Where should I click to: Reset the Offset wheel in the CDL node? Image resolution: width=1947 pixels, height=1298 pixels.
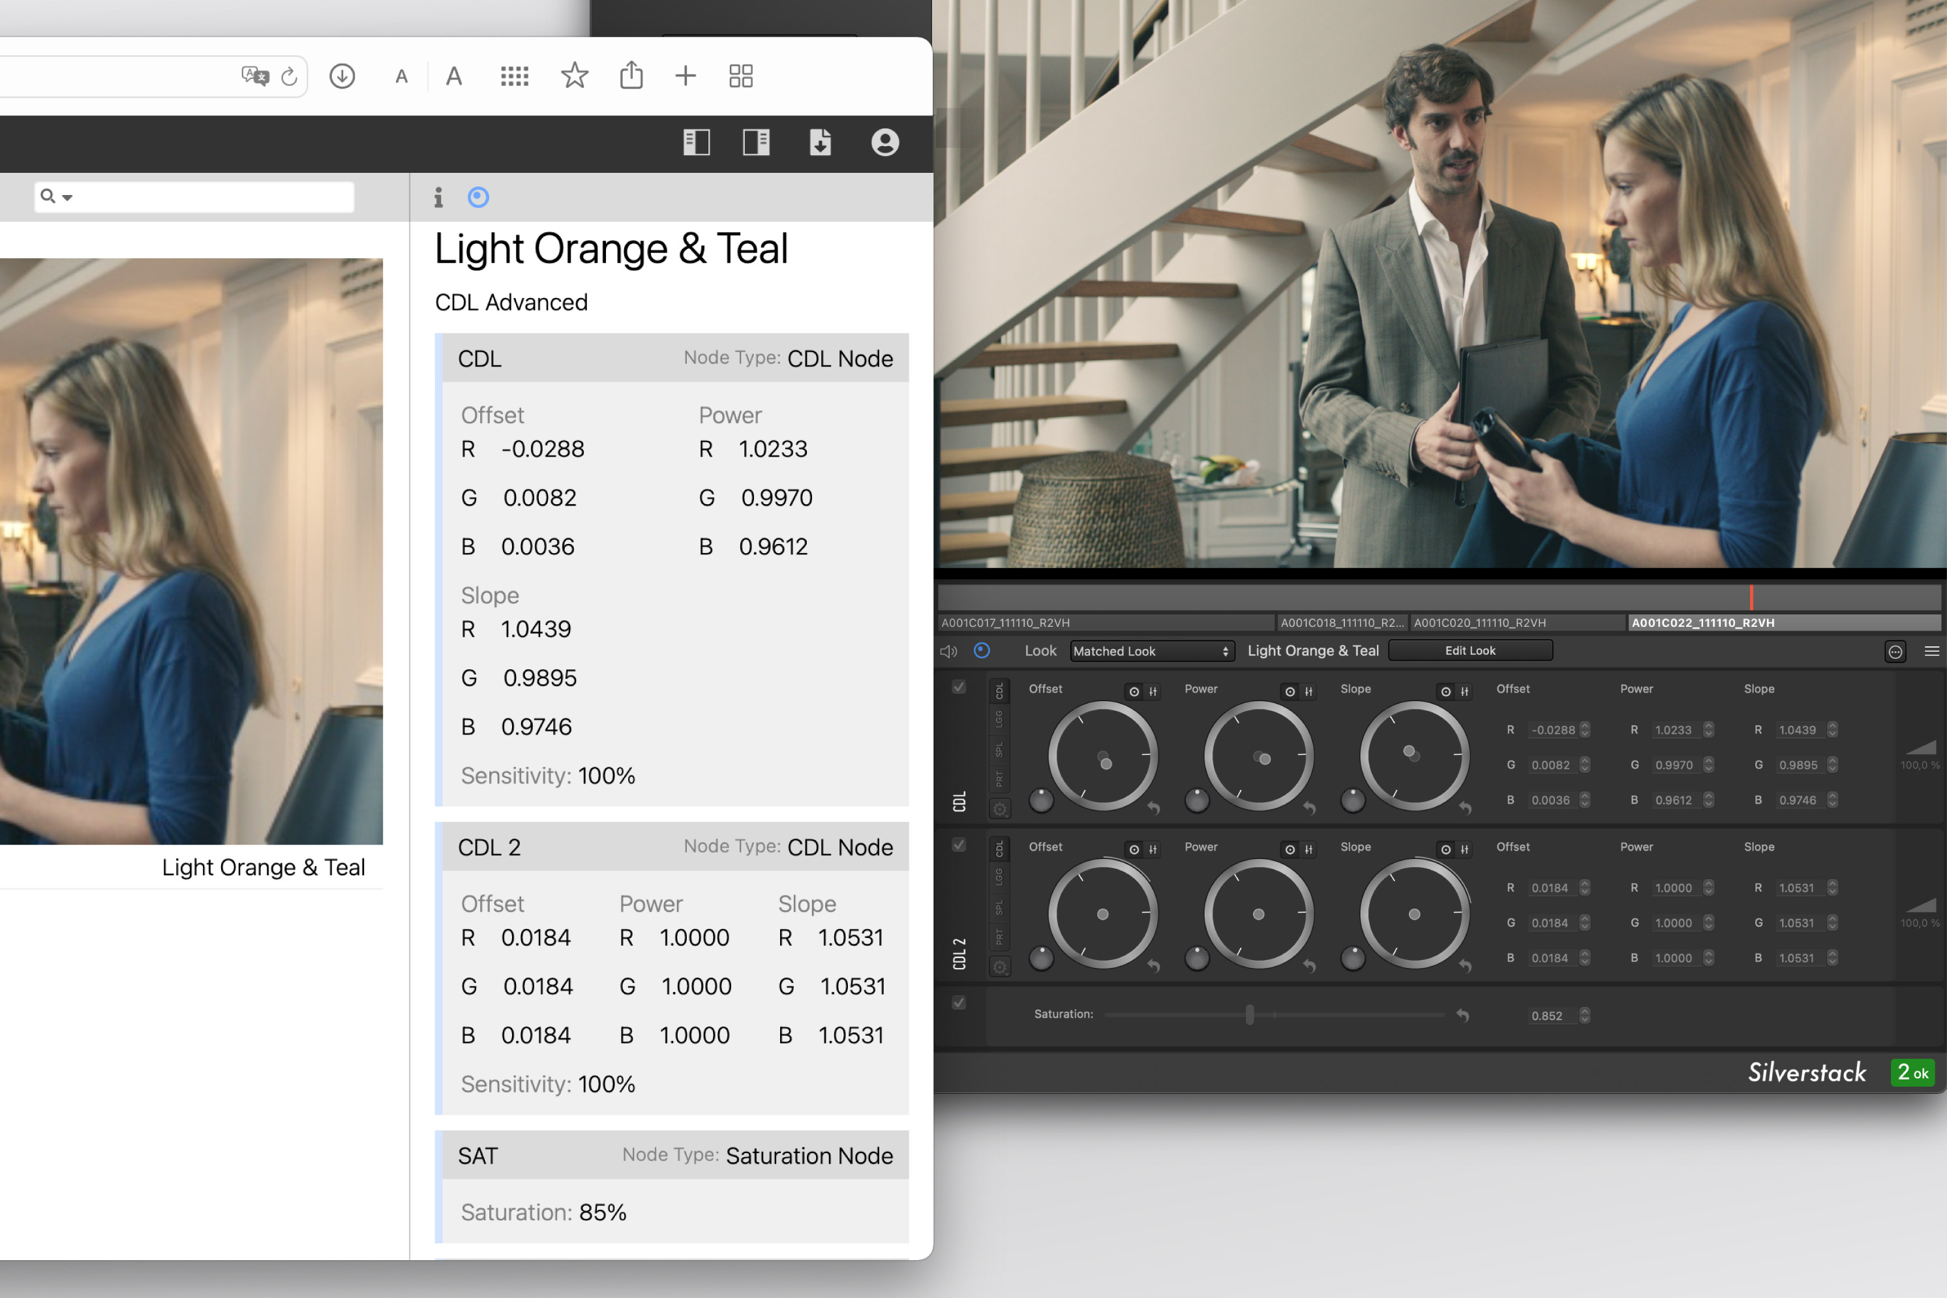tap(1153, 808)
